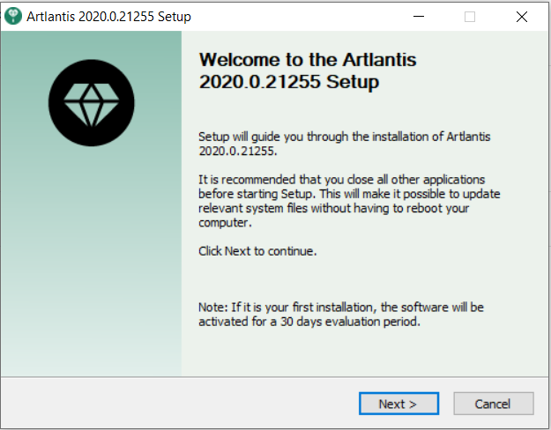551x430 pixels.
Task: Click the Artlantis icon in the title bar
Action: (x=13, y=16)
